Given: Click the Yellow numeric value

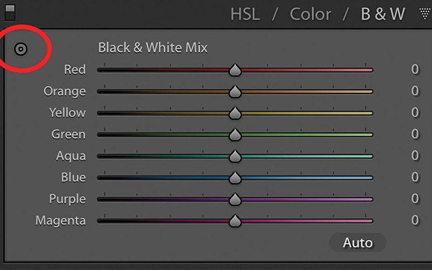Looking at the screenshot, I should coord(415,112).
